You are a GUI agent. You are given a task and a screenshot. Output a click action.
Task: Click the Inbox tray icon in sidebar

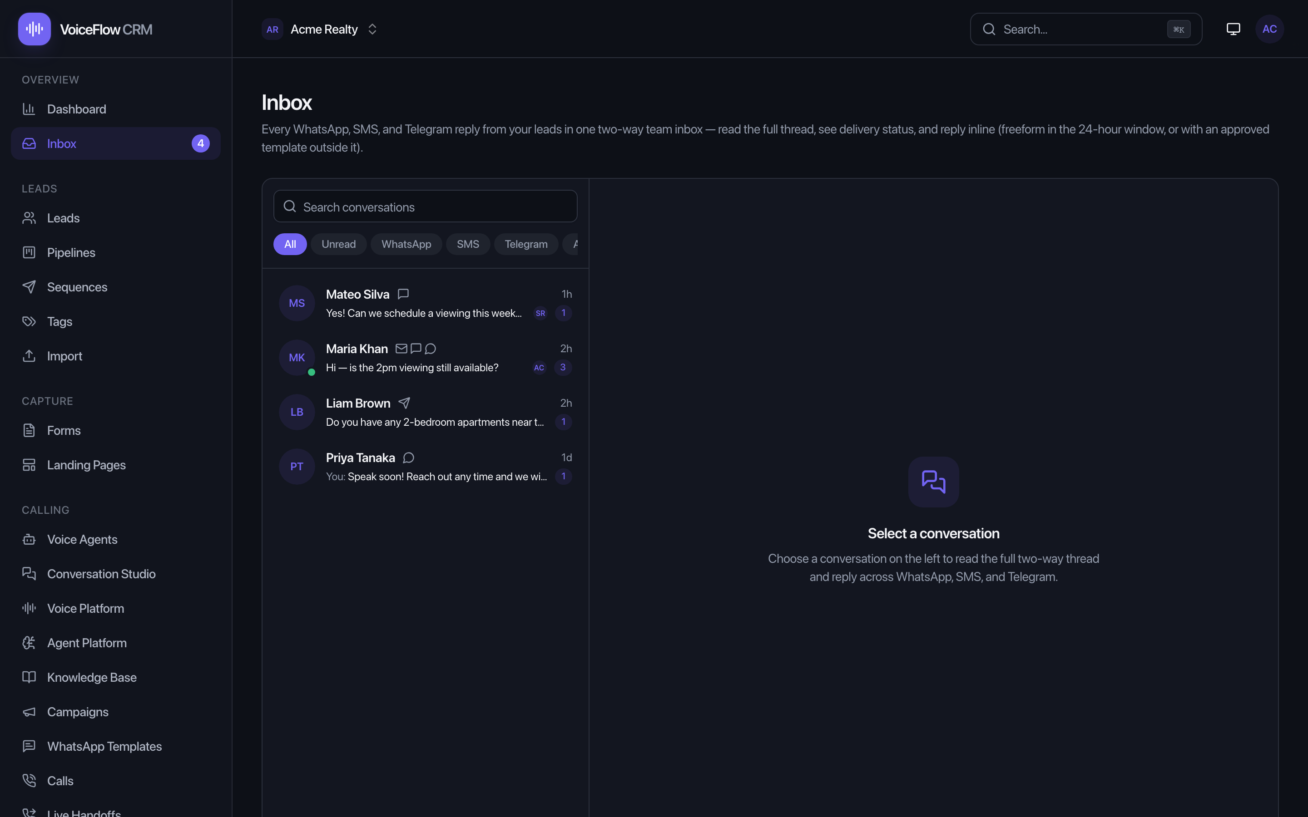tap(29, 144)
